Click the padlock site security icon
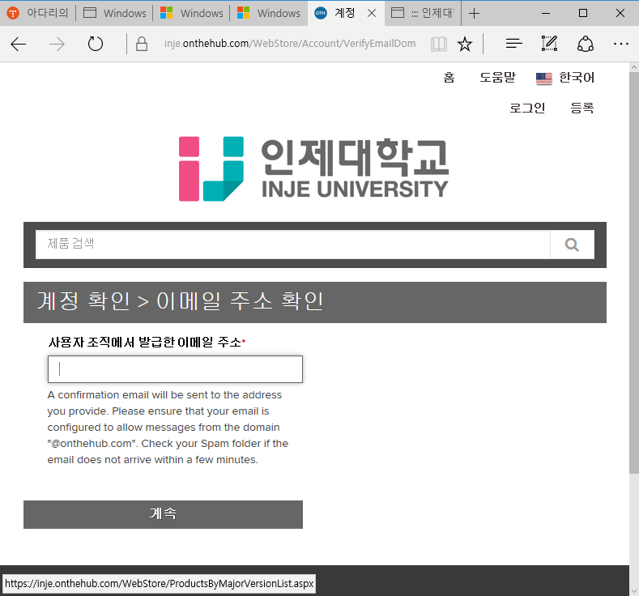Screen dimensions: 639x596 142,44
